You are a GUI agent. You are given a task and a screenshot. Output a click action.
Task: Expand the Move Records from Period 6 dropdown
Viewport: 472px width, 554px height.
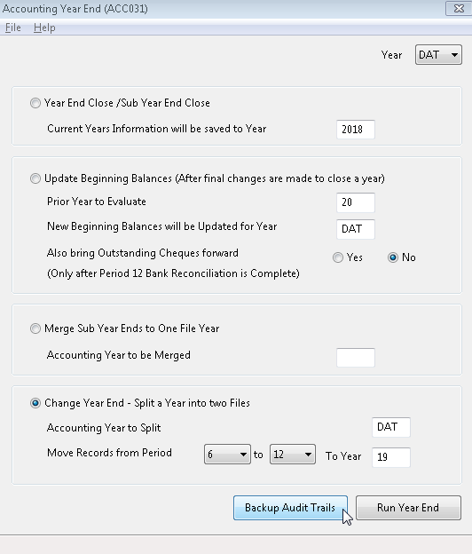point(227,455)
